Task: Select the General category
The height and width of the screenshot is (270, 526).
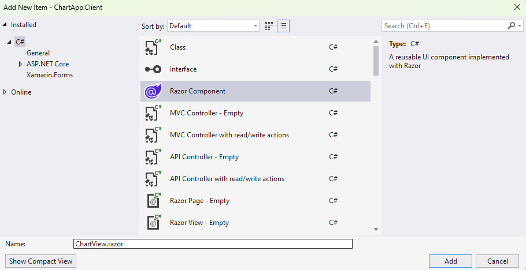Action: [38, 53]
